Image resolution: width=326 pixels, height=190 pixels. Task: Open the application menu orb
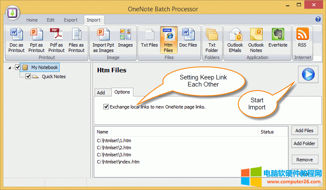(13, 13)
